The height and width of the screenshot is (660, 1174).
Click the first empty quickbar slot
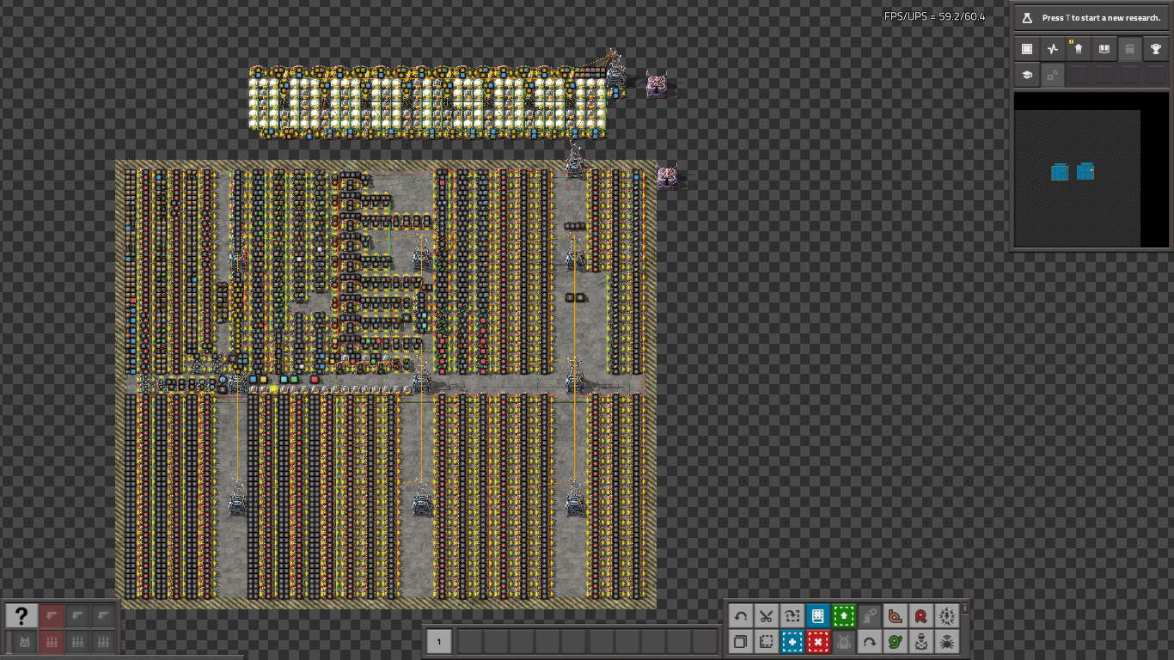pos(469,641)
